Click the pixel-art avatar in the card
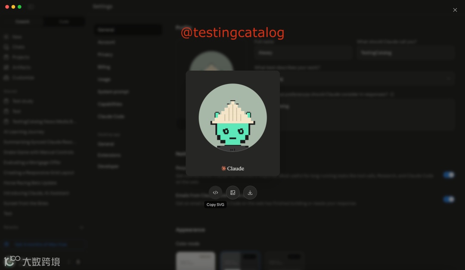465x270 pixels. click(x=233, y=118)
